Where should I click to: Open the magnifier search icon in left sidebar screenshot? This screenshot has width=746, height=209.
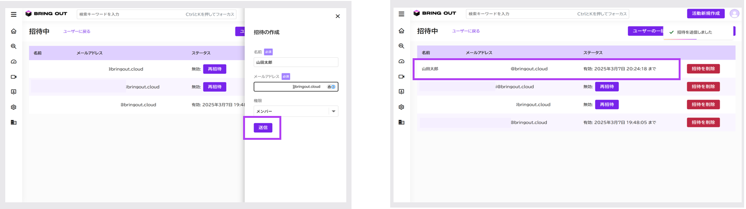click(x=13, y=47)
